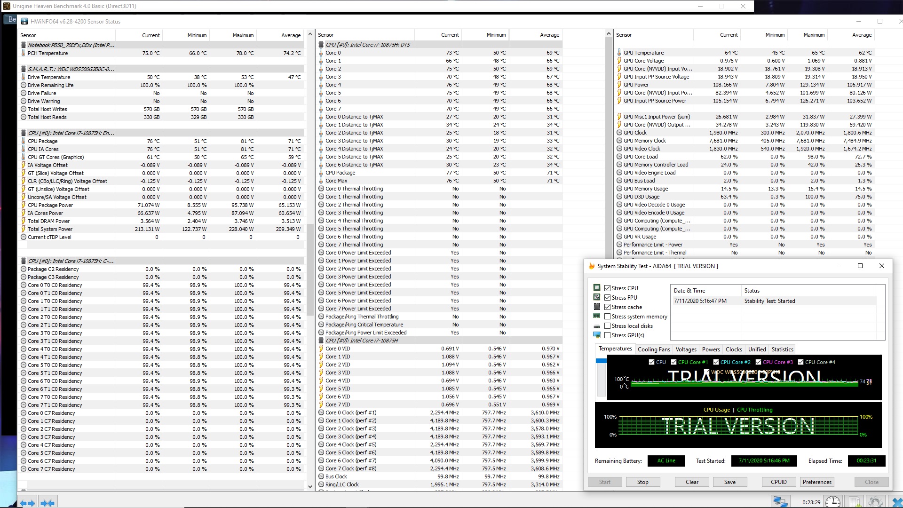
Task: Uncheck the Stress cache checkbox
Action: pos(608,307)
